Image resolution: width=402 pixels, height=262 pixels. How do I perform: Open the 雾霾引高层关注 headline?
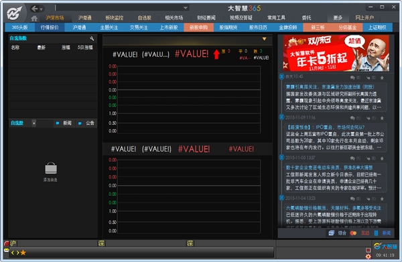[330, 87]
